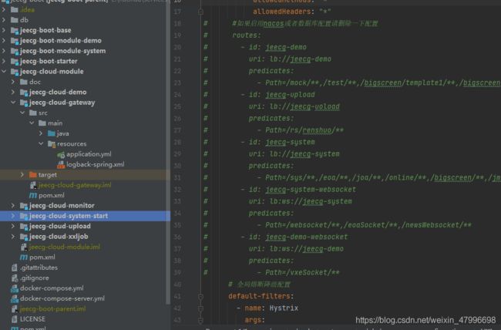Expand the .idea folder chevron
Viewport: 501px width, 330px height.
[4, 9]
